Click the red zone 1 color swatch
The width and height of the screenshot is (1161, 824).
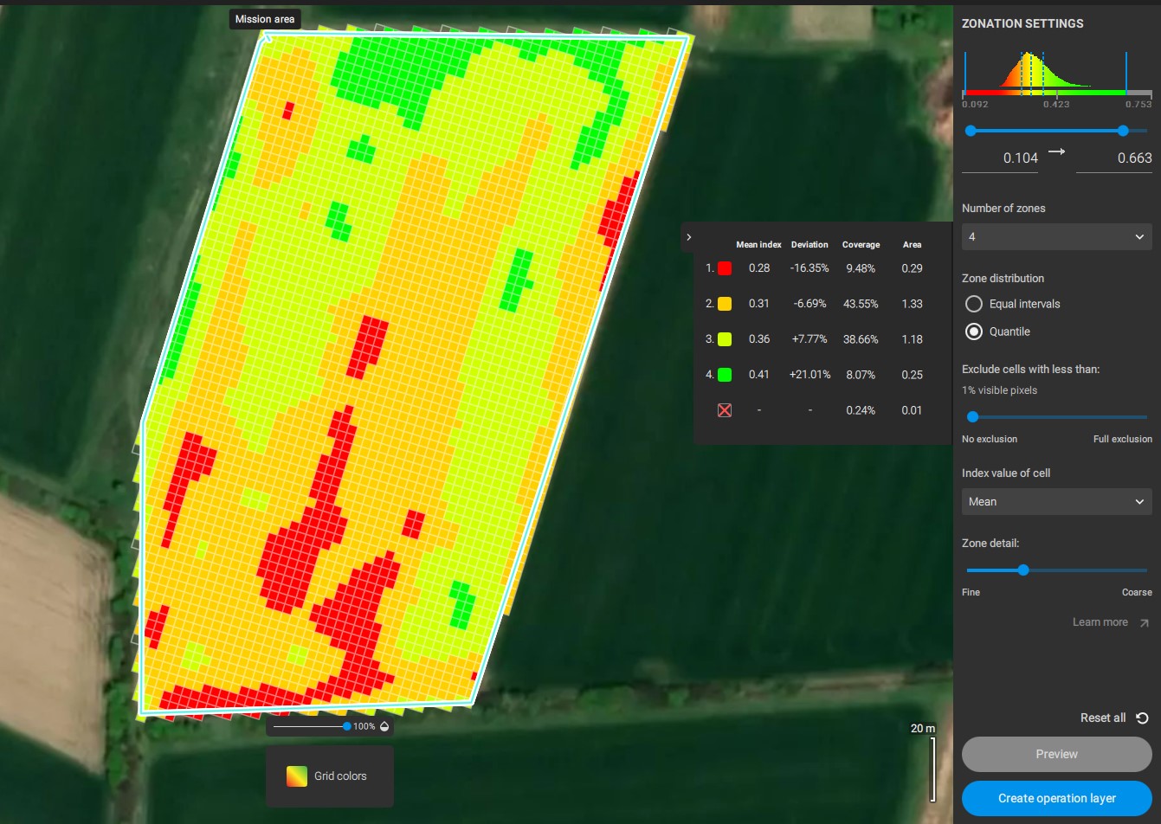click(x=725, y=268)
